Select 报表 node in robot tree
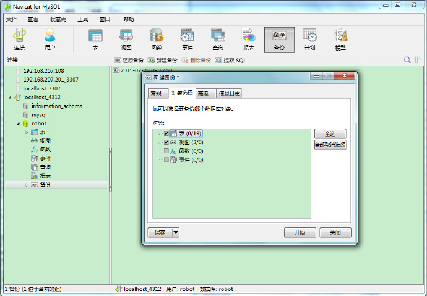 point(45,175)
